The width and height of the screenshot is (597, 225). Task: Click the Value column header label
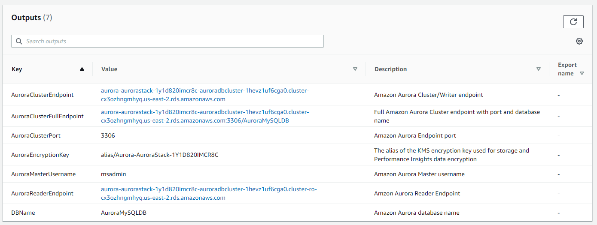(x=109, y=69)
